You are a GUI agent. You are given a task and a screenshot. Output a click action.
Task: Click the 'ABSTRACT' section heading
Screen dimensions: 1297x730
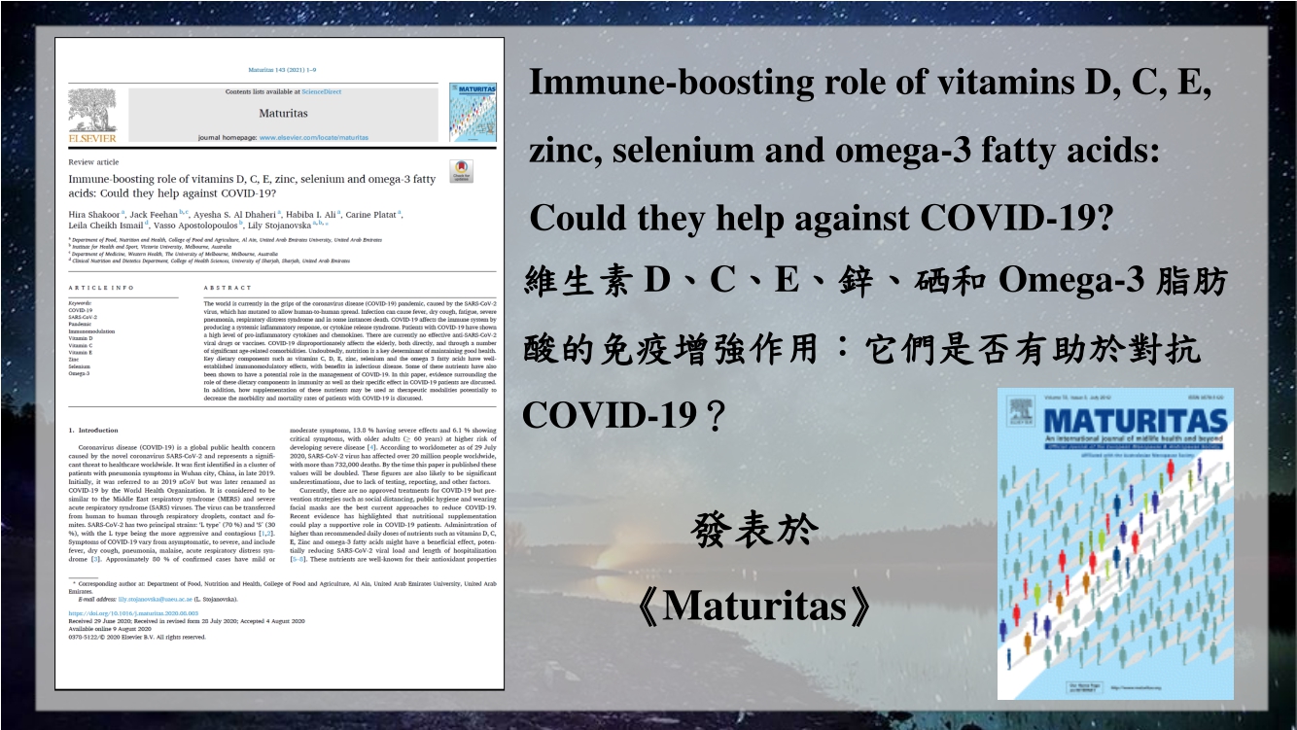pos(228,288)
